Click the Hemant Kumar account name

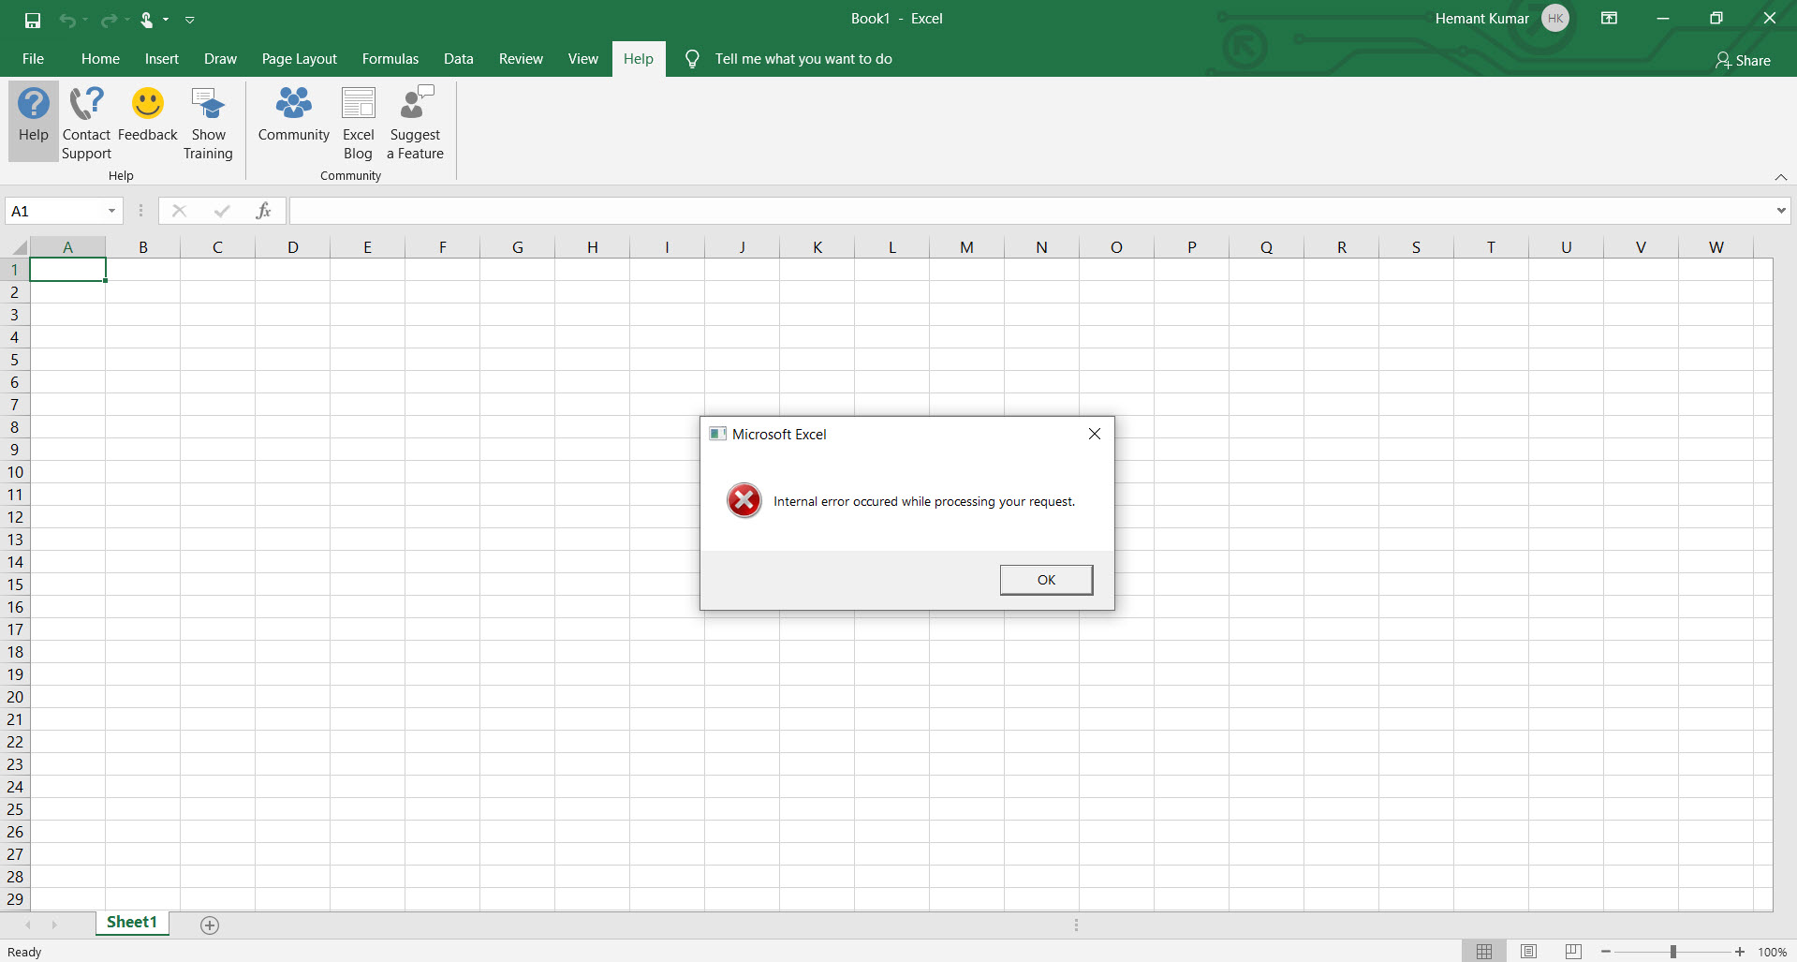pyautogui.click(x=1481, y=19)
